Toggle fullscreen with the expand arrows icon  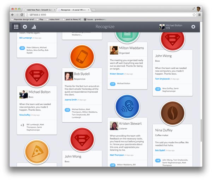pos(194,9)
